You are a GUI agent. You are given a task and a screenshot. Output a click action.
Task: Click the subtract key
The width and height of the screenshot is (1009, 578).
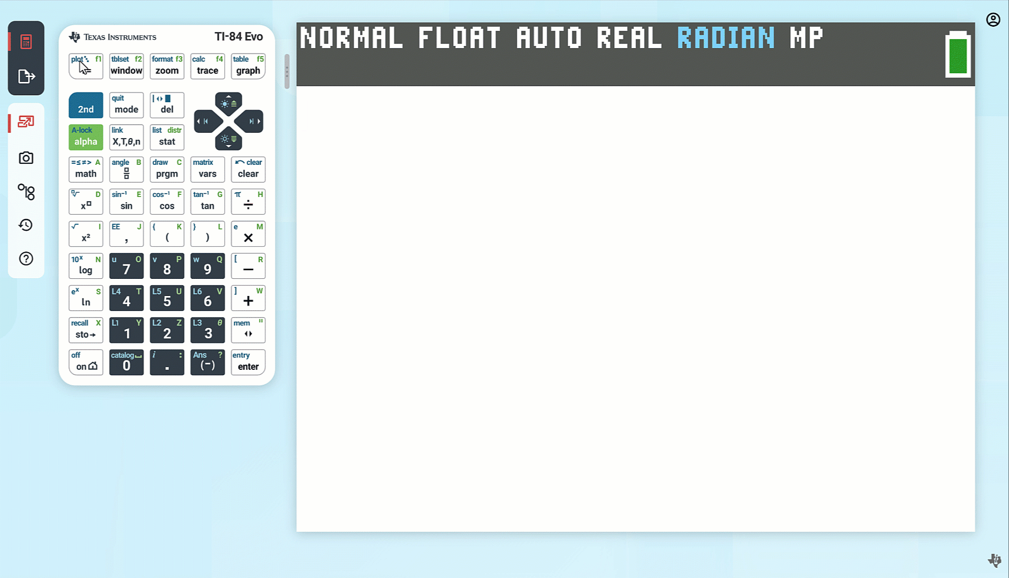click(248, 266)
